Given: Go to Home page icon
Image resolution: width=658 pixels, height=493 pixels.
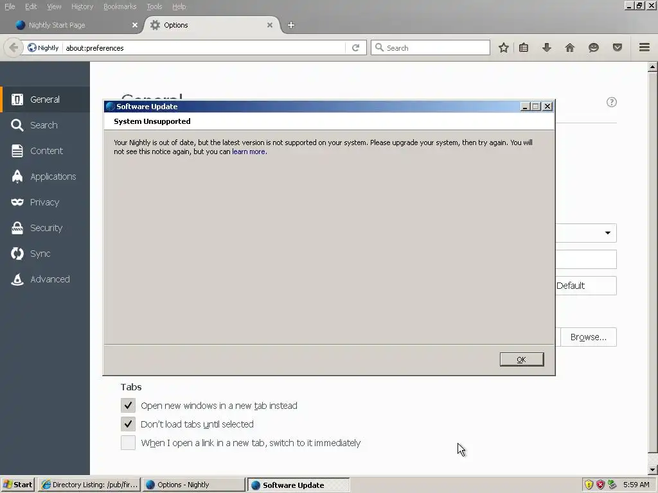Looking at the screenshot, I should pyautogui.click(x=569, y=48).
